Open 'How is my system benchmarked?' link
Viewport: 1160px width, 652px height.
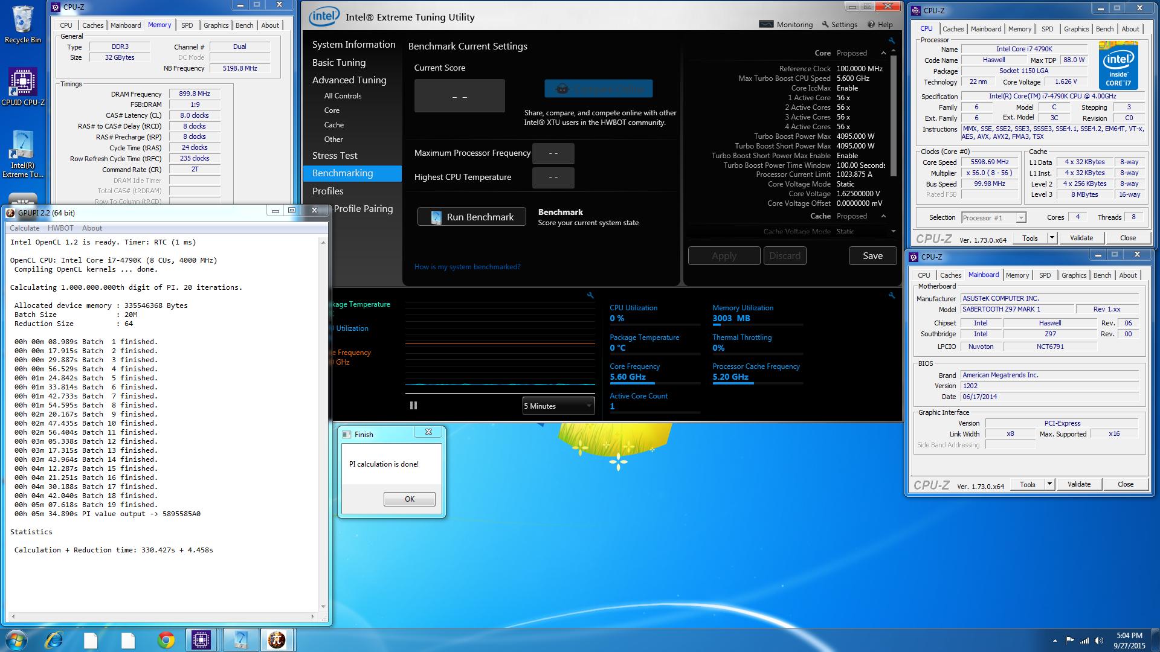(467, 267)
